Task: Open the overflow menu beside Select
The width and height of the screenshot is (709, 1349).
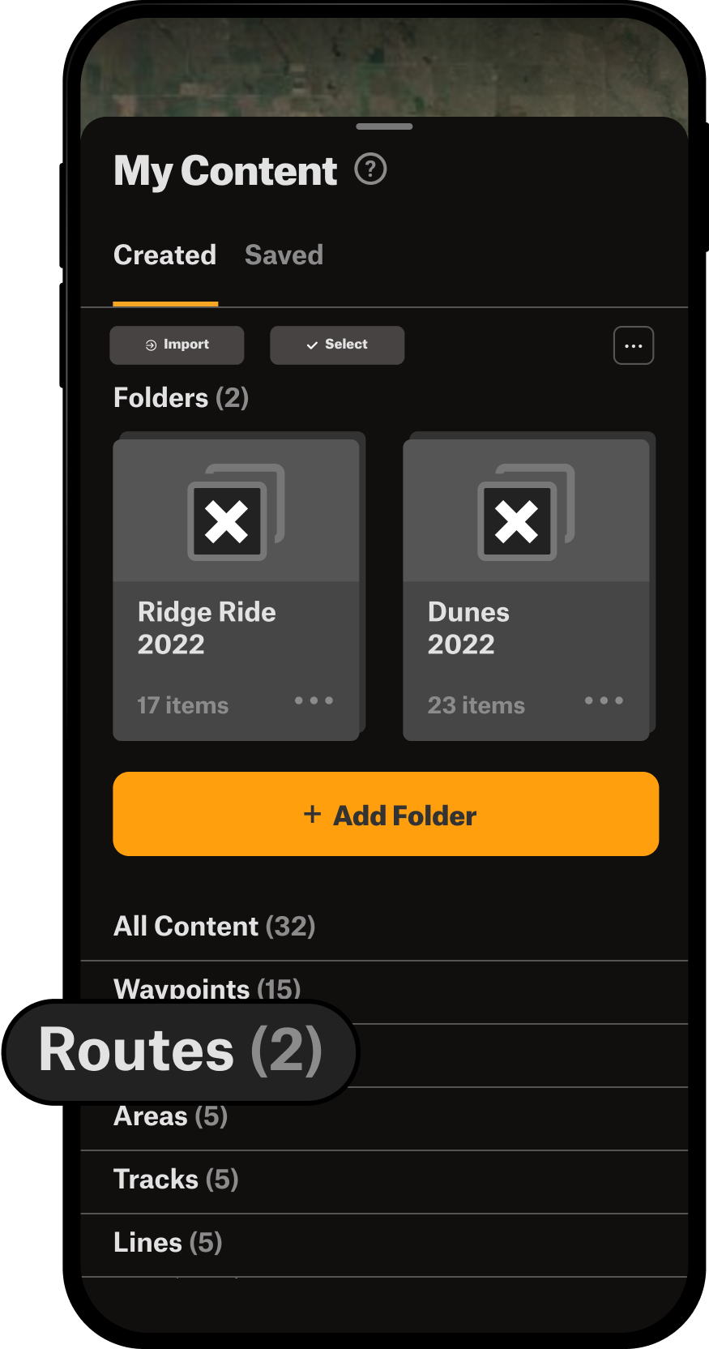Action: tap(633, 345)
